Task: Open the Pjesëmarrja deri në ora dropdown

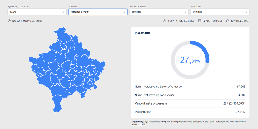Action: [37, 12]
